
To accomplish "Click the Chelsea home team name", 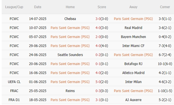I will (70, 19).
